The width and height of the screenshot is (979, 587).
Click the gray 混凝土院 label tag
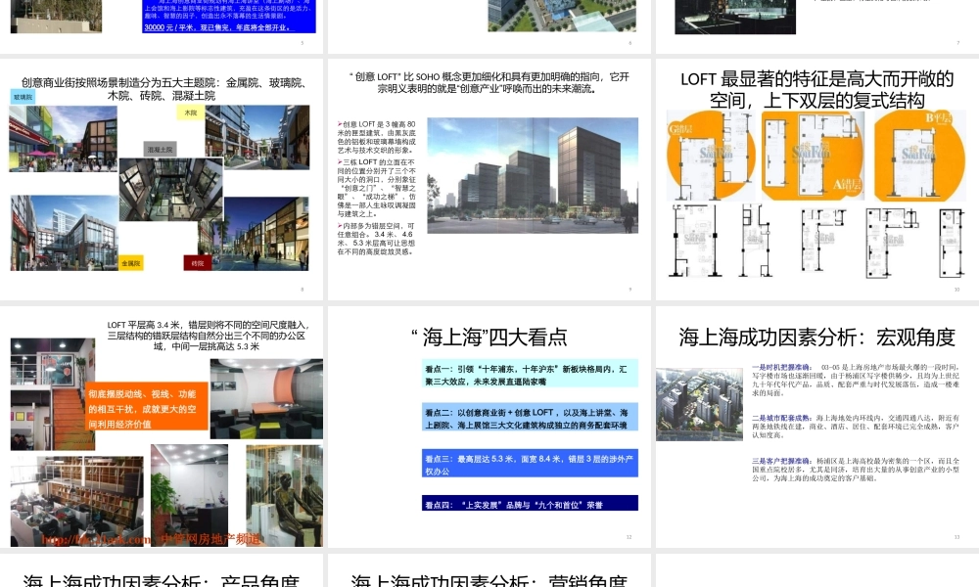[160, 149]
